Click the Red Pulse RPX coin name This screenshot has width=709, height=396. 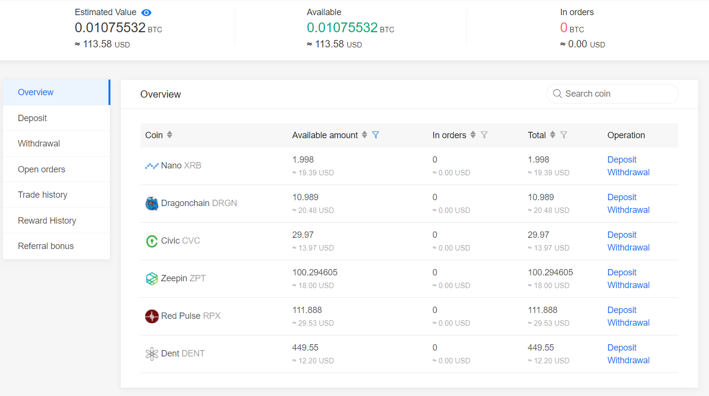click(x=191, y=316)
